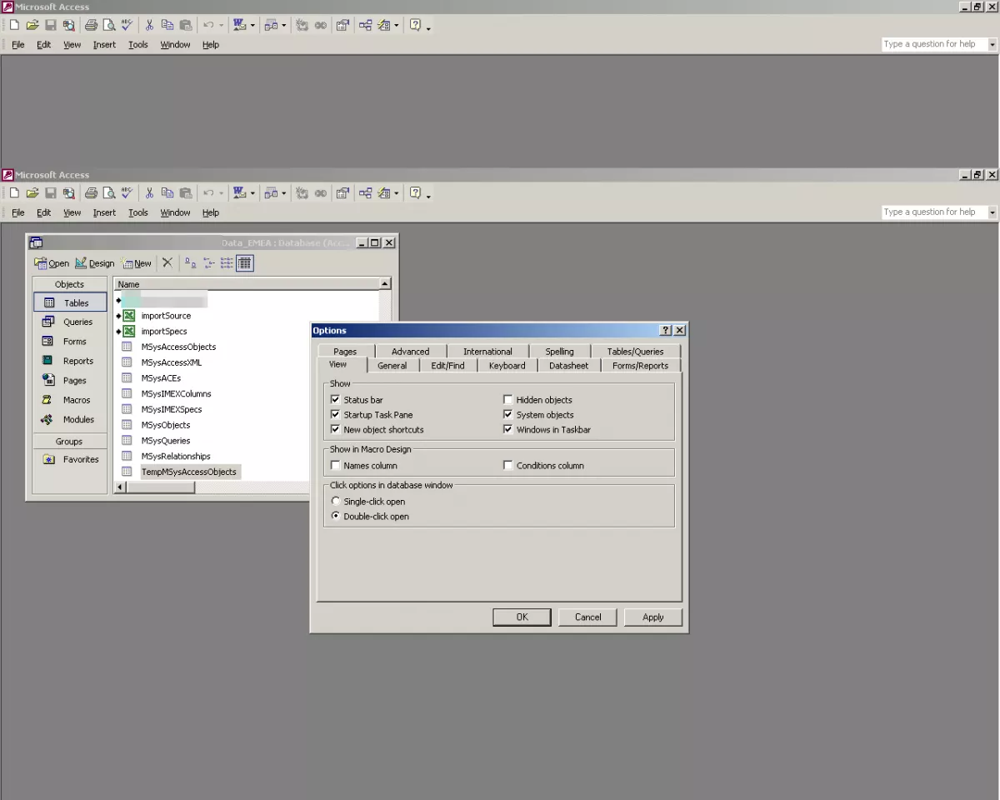Click the Open button in the database window
The image size is (1000, 800).
click(x=52, y=263)
